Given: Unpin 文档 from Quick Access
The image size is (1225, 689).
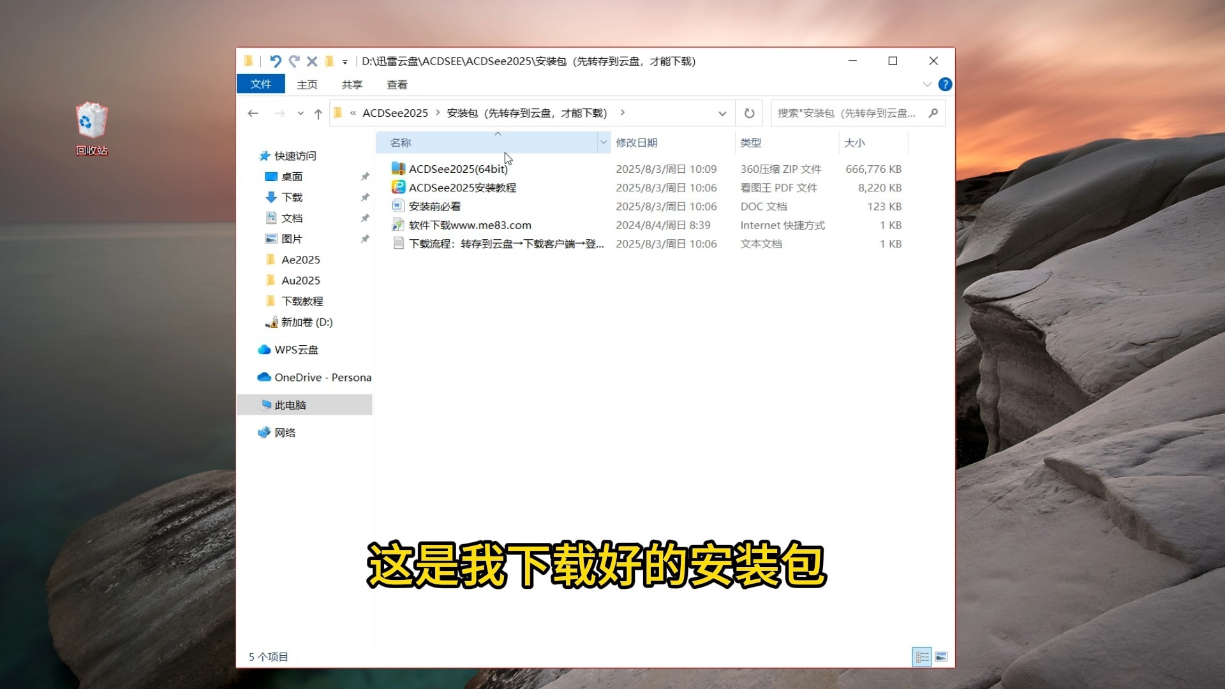Looking at the screenshot, I should coord(365,218).
